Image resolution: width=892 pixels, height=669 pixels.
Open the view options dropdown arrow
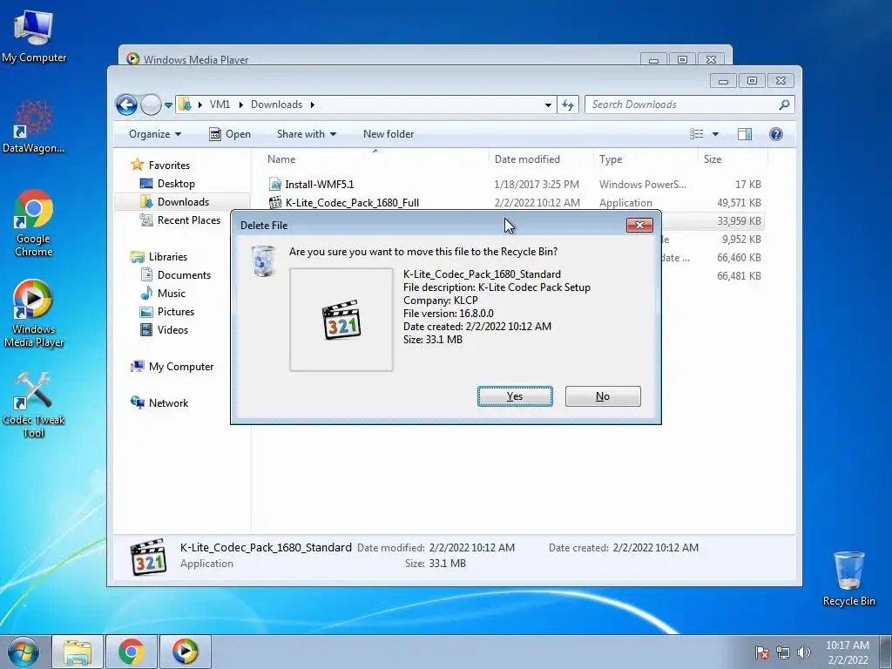tap(716, 134)
